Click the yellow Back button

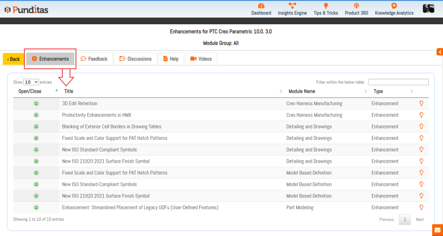[x=13, y=59]
